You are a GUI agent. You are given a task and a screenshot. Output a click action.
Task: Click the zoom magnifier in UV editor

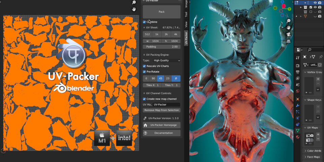[x=134, y=2]
